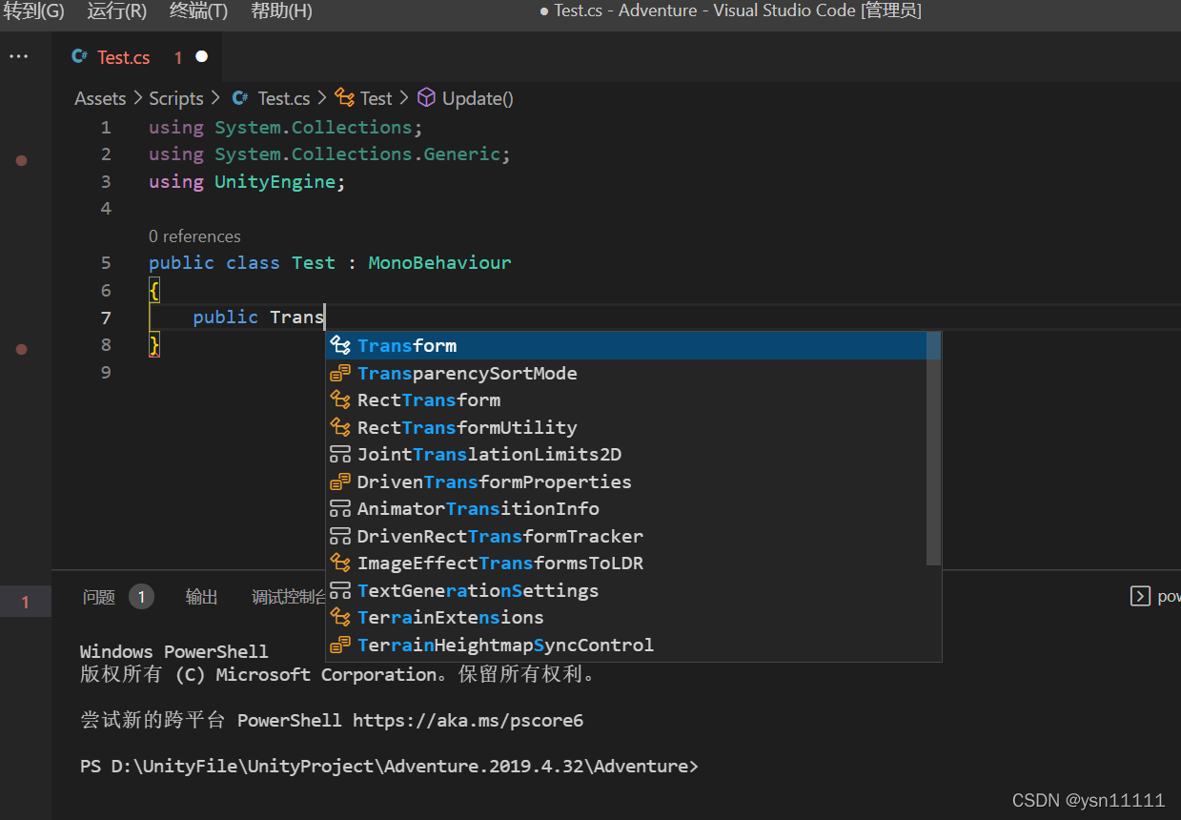Click the struct icon next to AnimatorTransitionInfo

(x=340, y=508)
